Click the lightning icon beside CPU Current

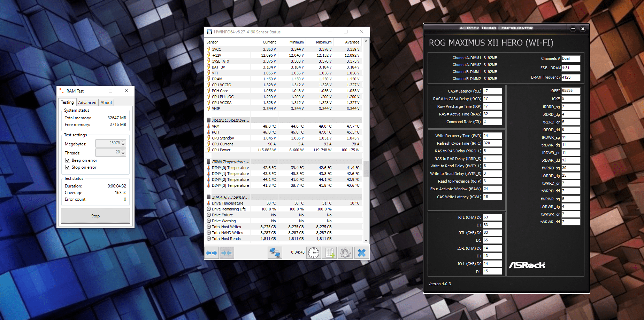(x=209, y=144)
